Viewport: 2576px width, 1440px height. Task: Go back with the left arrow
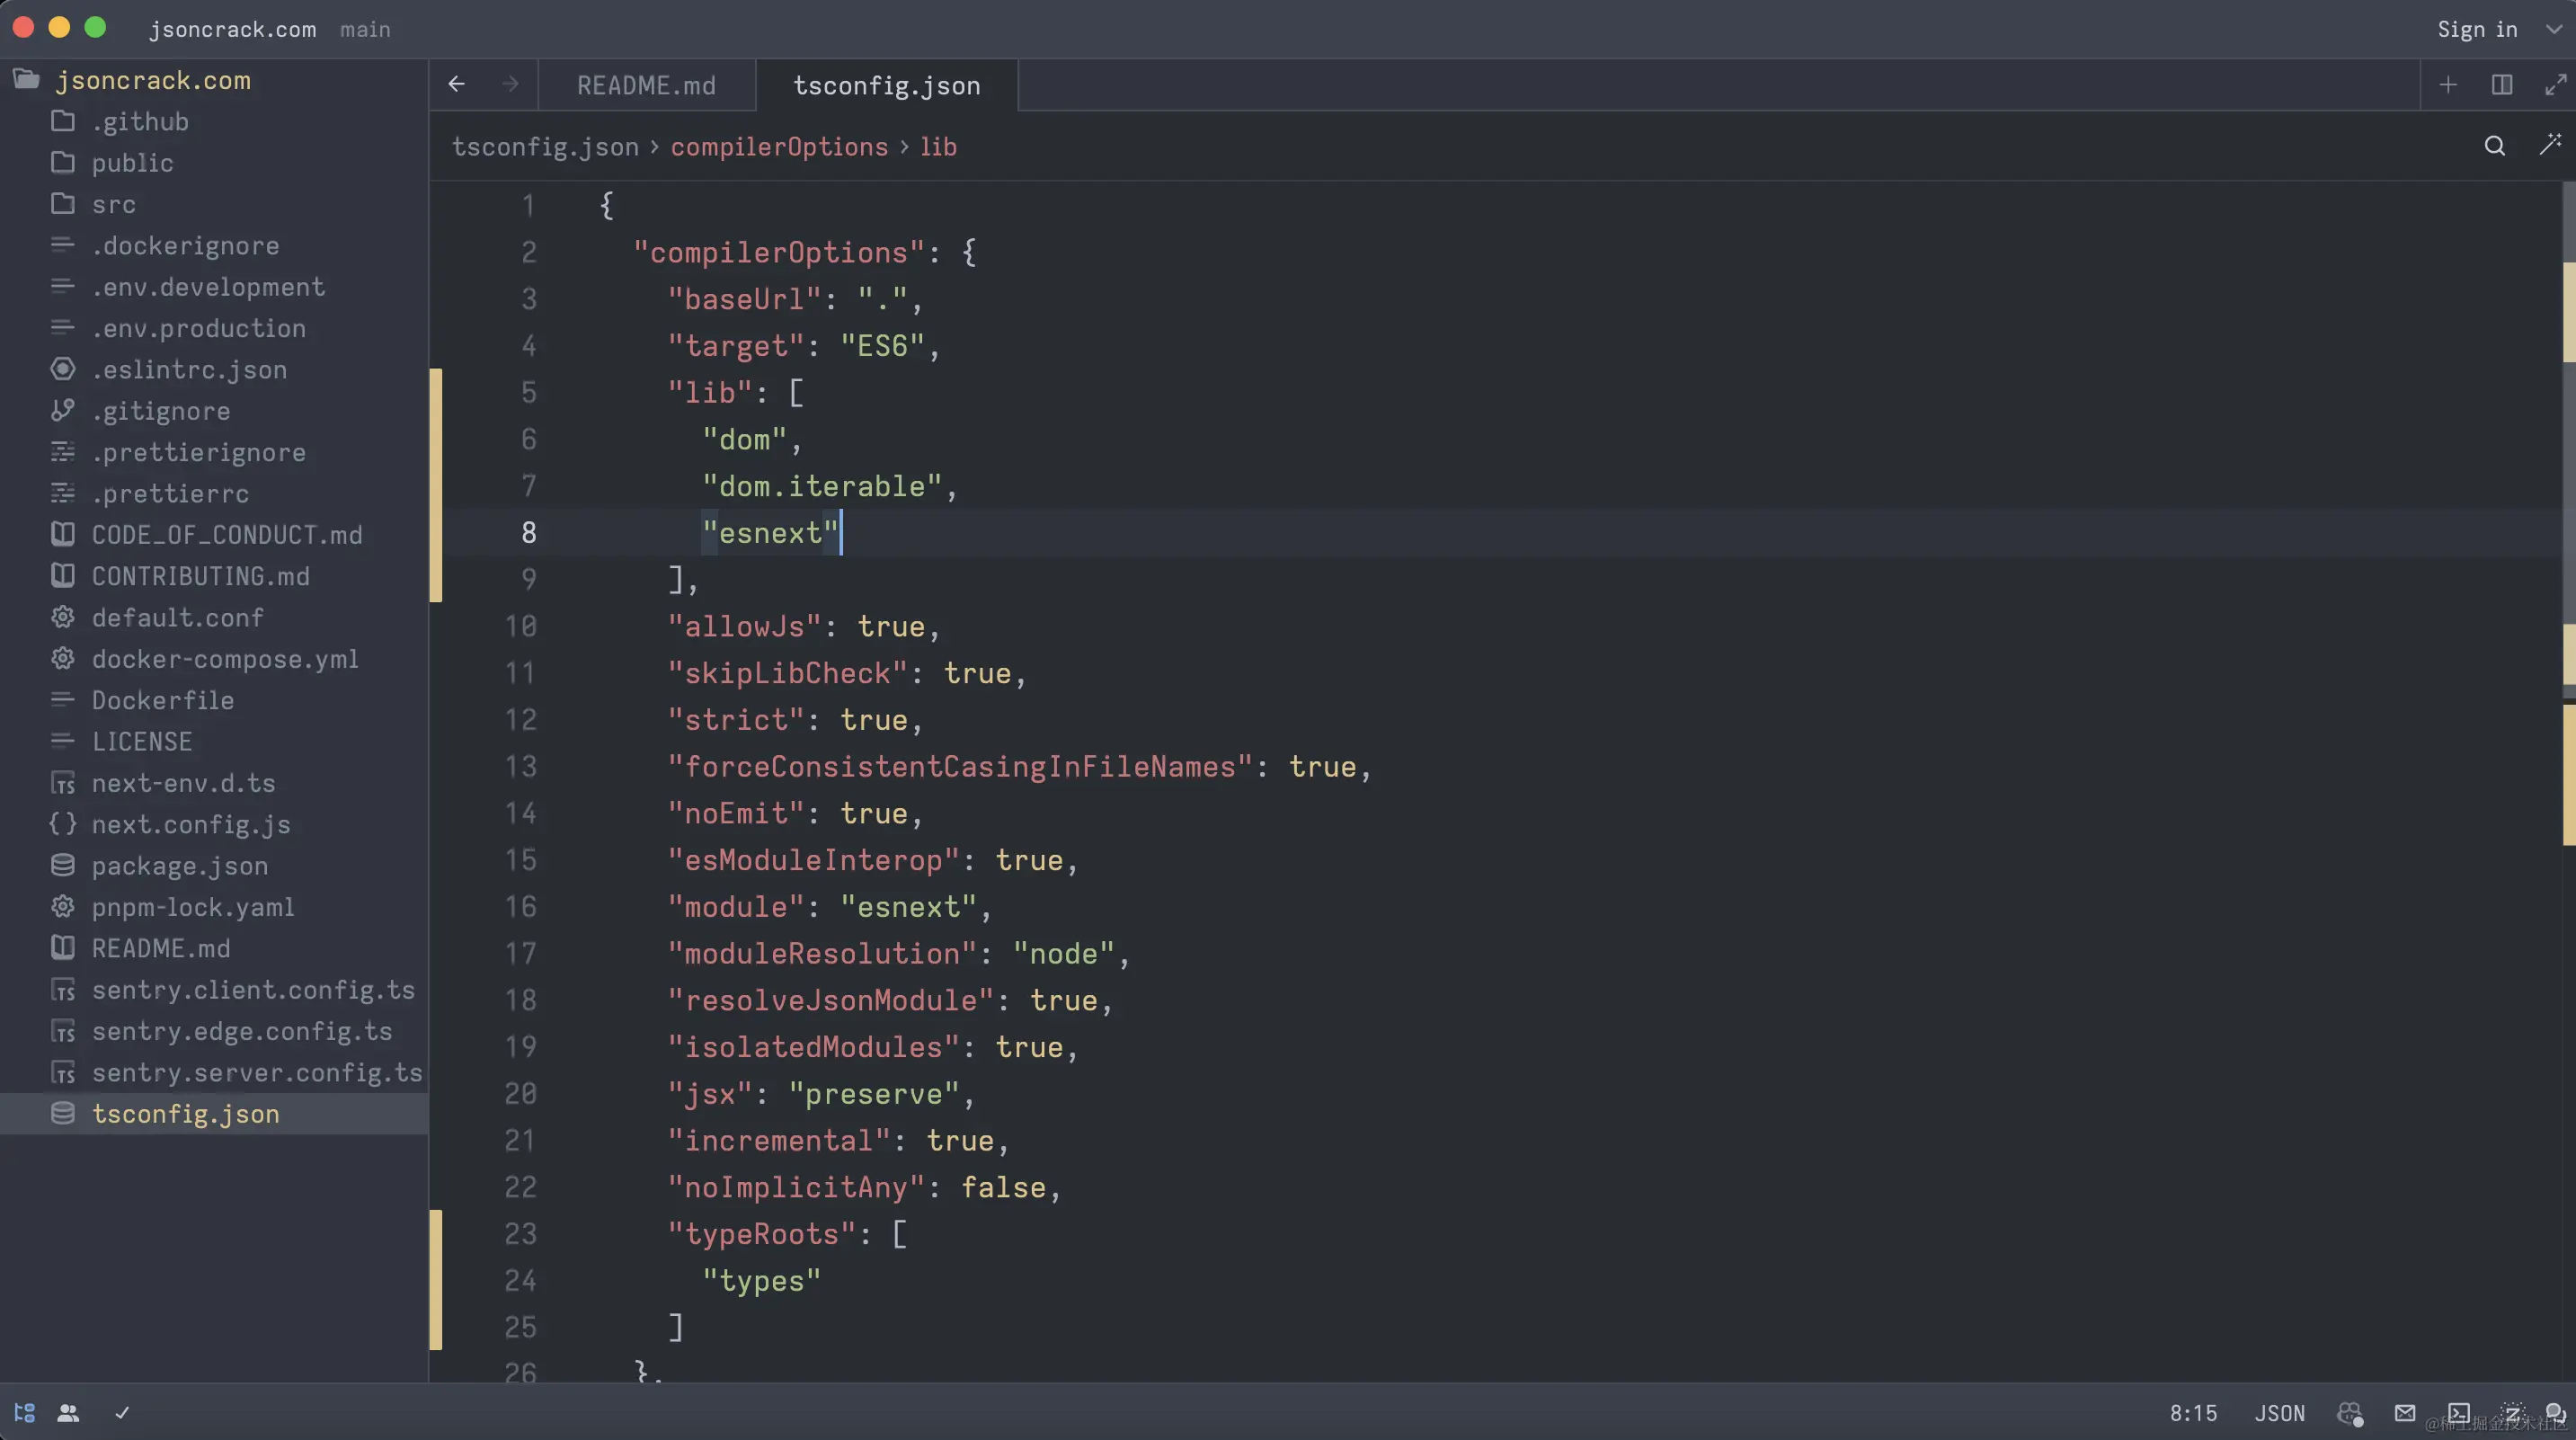click(456, 85)
